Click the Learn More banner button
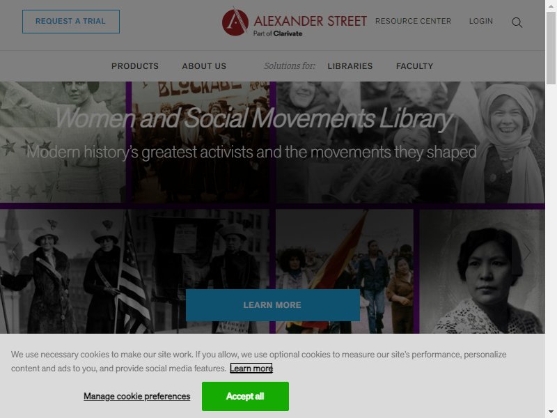This screenshot has width=557, height=418. tap(272, 305)
